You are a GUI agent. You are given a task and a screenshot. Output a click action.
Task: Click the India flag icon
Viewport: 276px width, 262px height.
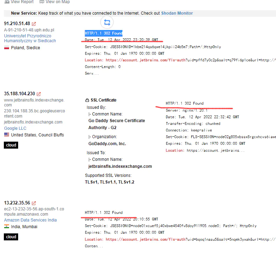pyautogui.click(x=7, y=226)
